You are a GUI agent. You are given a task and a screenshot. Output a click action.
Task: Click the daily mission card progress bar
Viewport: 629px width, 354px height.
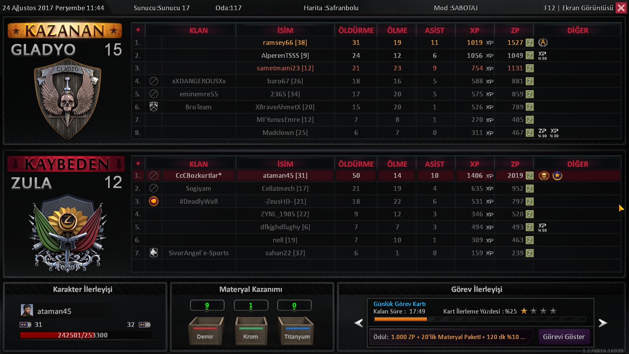coord(480,319)
